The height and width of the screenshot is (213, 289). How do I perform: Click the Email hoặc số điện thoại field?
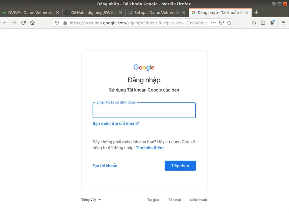pos(144,110)
